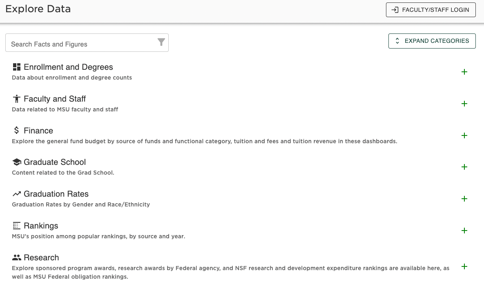Image resolution: width=484 pixels, height=295 pixels.
Task: Click the Rankings list icon
Action: tap(16, 225)
